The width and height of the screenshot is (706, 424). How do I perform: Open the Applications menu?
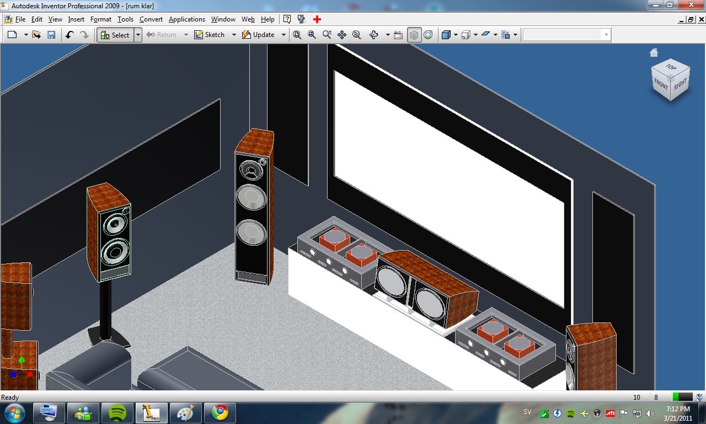pyautogui.click(x=187, y=19)
